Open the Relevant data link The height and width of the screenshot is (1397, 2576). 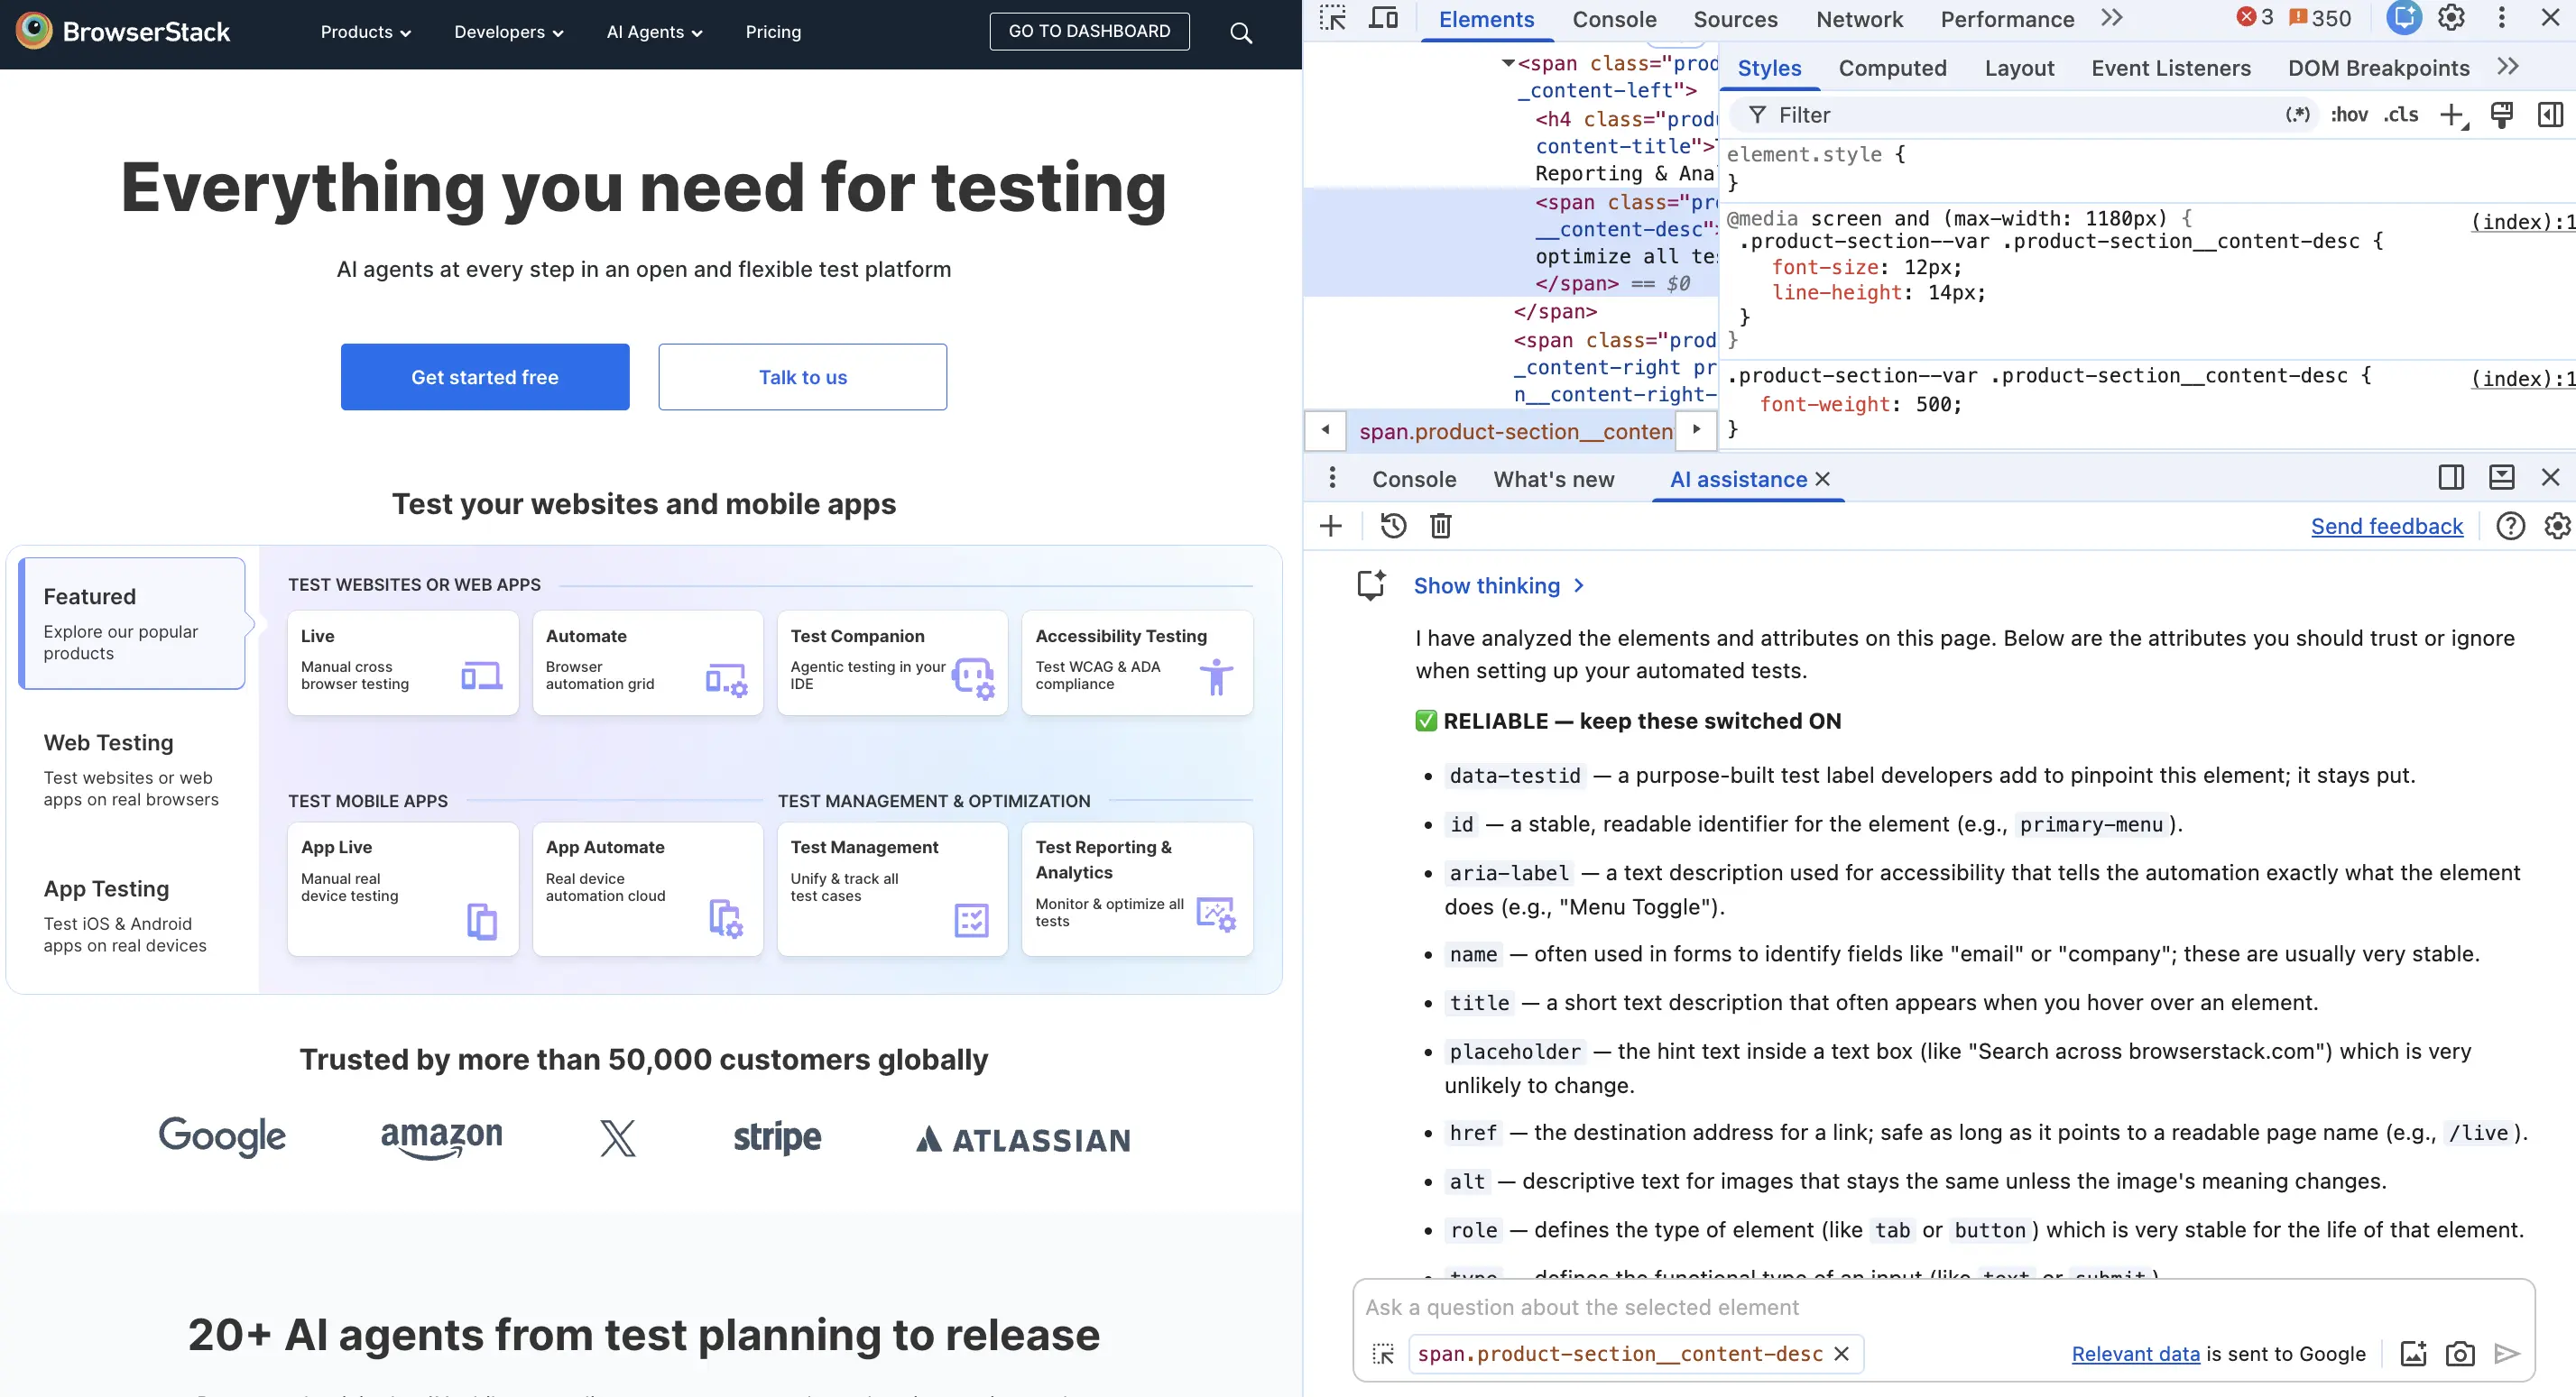click(2135, 1354)
